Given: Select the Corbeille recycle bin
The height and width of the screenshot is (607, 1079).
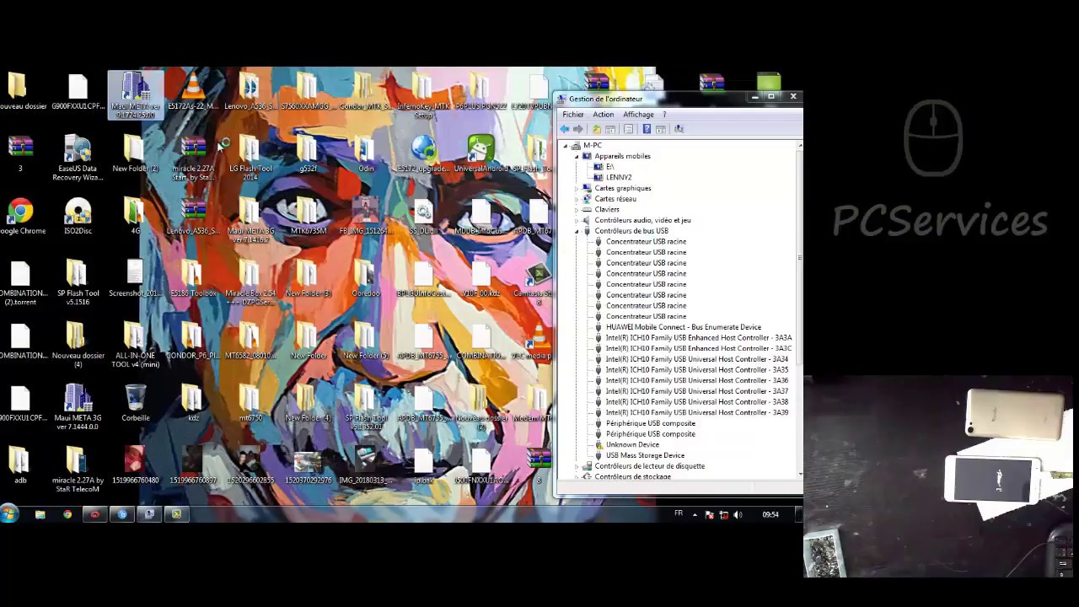Looking at the screenshot, I should 135,403.
